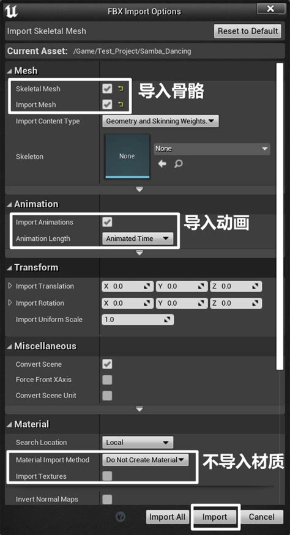Collapse the Miscellaneous section

pos(9,346)
